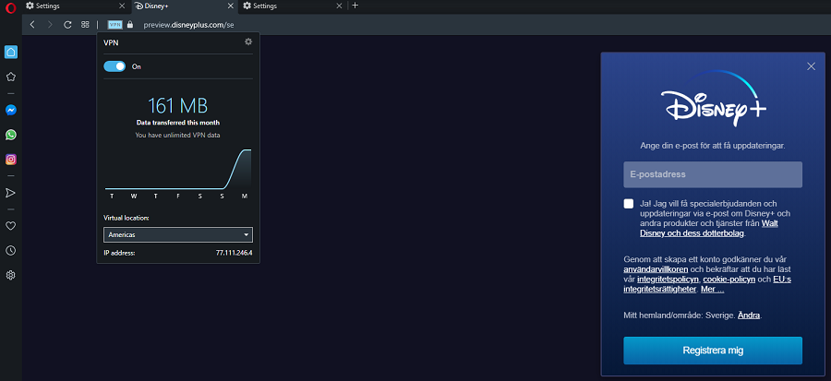Switch to the second Settings tab
Viewport: 831px width, 381px height.
tap(293, 6)
